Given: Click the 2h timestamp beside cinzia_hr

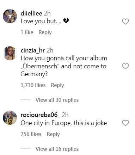Looking at the screenshot, I should pos(50,51).
